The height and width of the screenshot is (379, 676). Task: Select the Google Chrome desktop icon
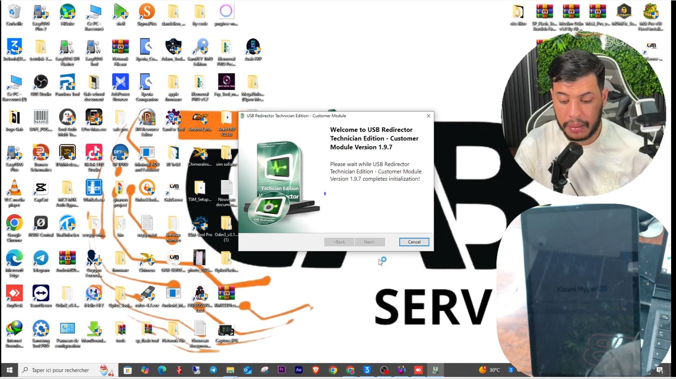(14, 228)
